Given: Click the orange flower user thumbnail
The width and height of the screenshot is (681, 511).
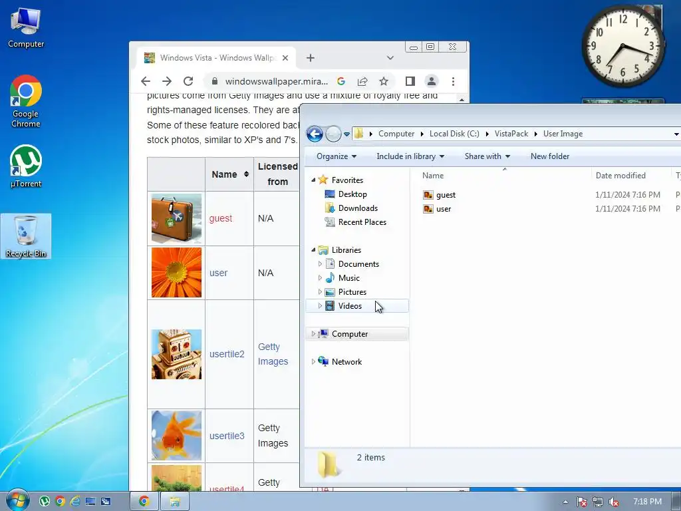Looking at the screenshot, I should coord(176,272).
